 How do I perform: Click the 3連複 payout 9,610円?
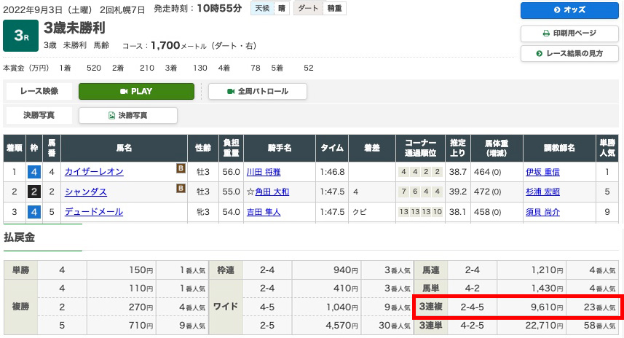pyautogui.click(x=548, y=307)
